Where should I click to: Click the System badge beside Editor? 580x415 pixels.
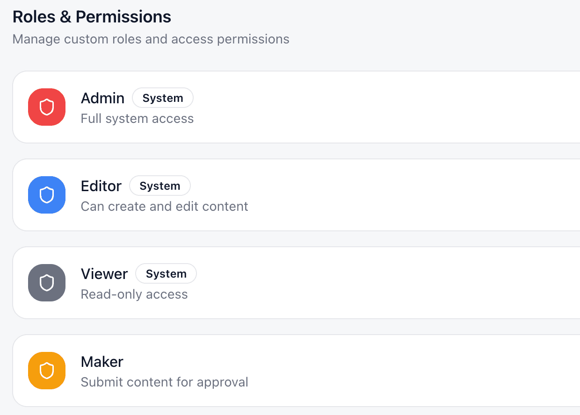coord(160,186)
